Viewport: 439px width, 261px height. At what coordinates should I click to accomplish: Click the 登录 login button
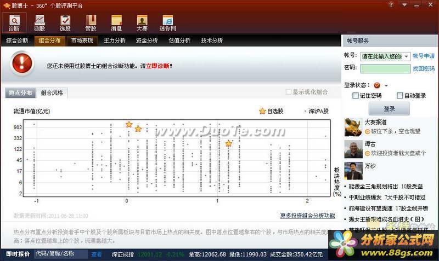(x=389, y=108)
